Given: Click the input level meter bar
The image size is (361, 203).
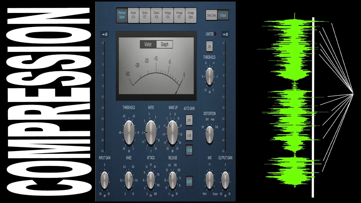Looking at the screenshot, I should pyautogui.click(x=104, y=97).
